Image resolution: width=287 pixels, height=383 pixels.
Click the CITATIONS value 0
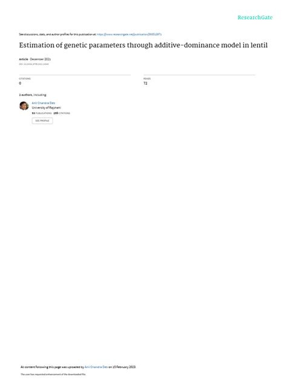(x=20, y=83)
